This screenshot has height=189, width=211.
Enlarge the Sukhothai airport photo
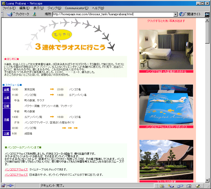(166, 160)
